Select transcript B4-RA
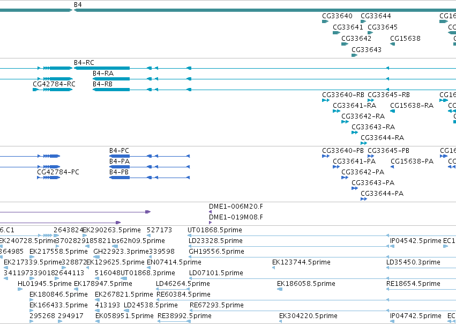This screenshot has height=324, width=456. coord(103,73)
